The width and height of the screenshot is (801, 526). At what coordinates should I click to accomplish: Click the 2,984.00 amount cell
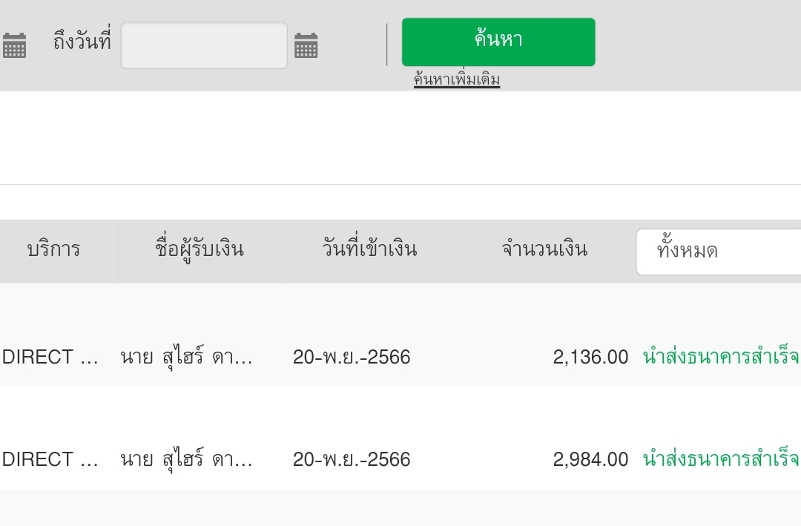pos(590,460)
